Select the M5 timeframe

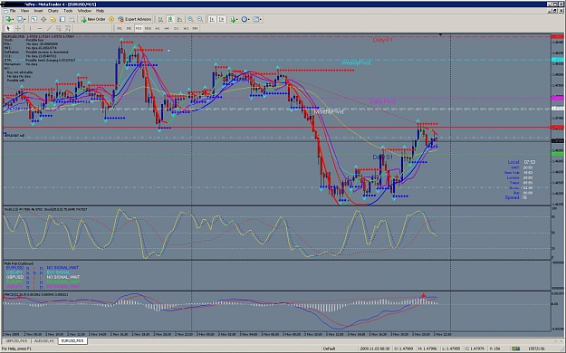(x=129, y=28)
